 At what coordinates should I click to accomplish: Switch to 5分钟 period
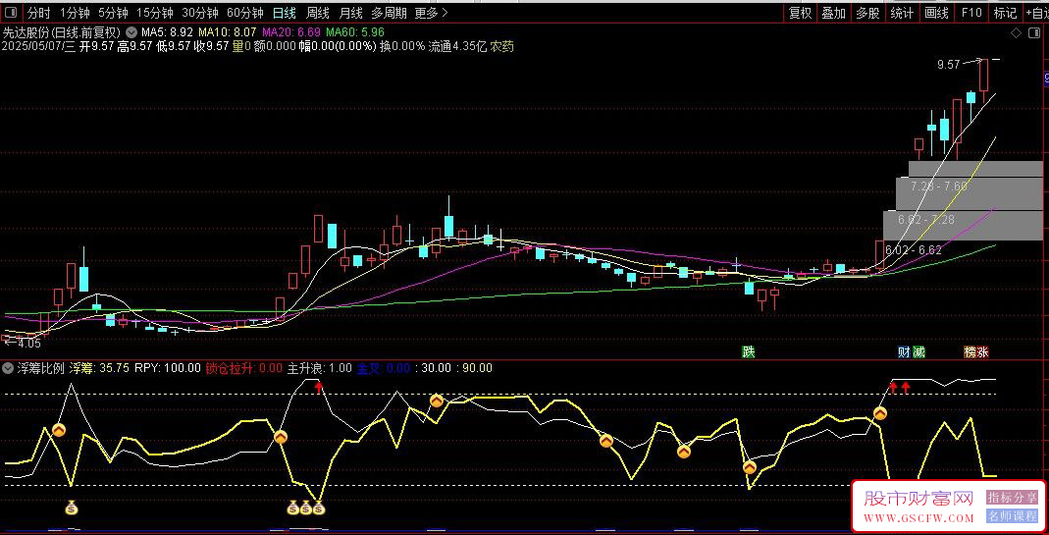113,12
